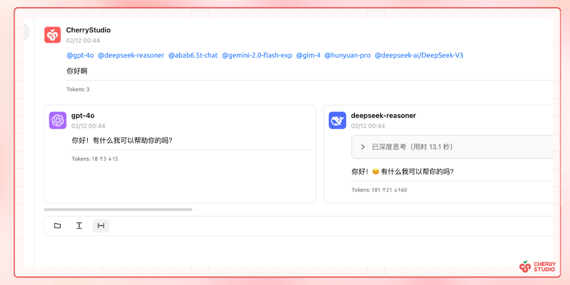
Task: Click the deepseek-reasoner model name heading
Action: click(383, 116)
